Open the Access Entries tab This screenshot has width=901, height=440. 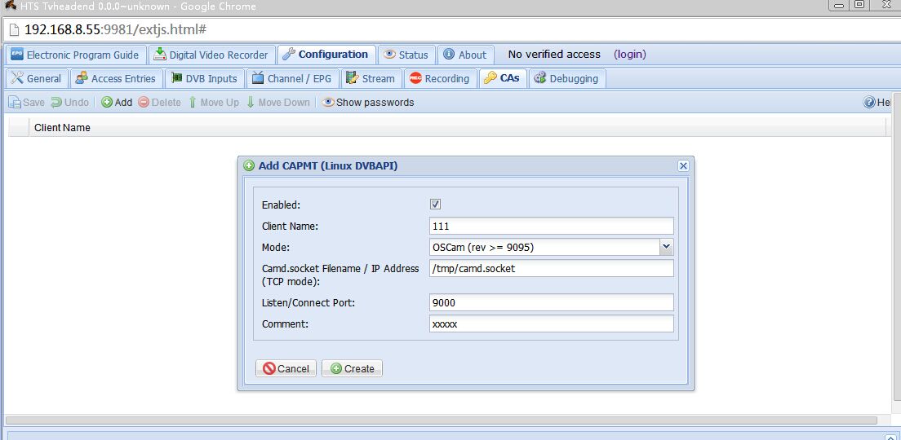(116, 78)
